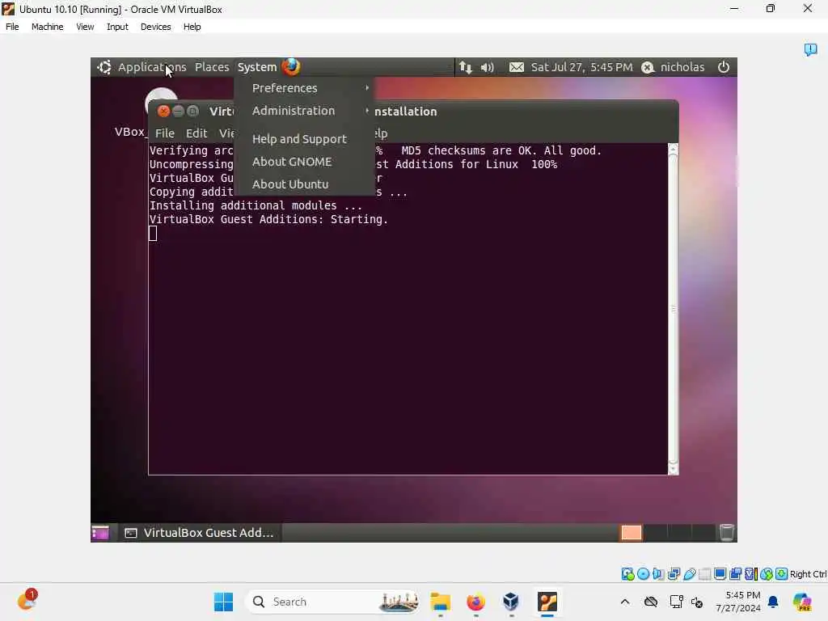Open terminal window's File menu

tap(165, 133)
